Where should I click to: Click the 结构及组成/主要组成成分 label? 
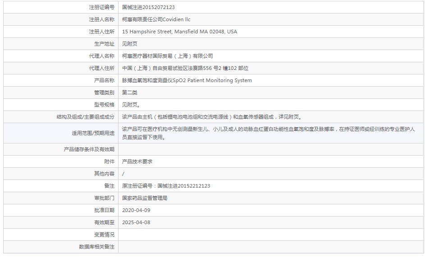[85, 117]
